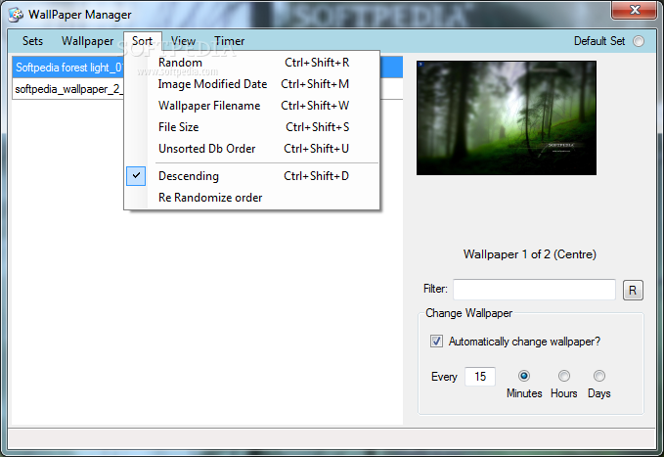Viewport: 664px width, 457px height.
Task: Focus the Filter text field
Action: pyautogui.click(x=534, y=290)
